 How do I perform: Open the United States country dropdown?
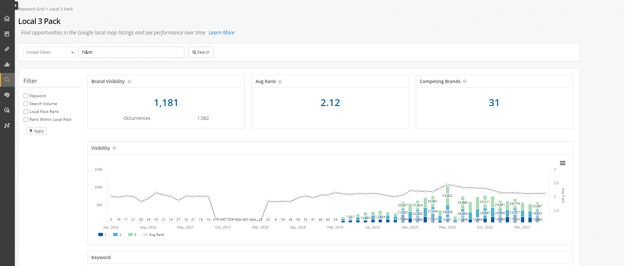click(50, 52)
